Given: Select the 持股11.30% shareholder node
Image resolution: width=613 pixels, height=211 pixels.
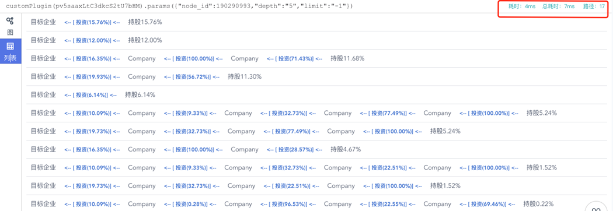Looking at the screenshot, I should pyautogui.click(x=245, y=77).
